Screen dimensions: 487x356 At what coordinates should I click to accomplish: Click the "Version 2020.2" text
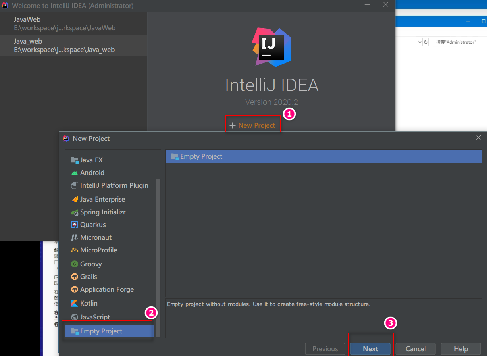click(271, 102)
